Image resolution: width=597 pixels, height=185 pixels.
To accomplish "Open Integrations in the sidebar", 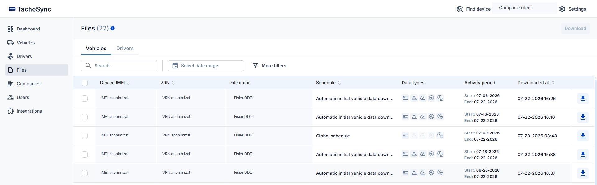I will pyautogui.click(x=37, y=111).
